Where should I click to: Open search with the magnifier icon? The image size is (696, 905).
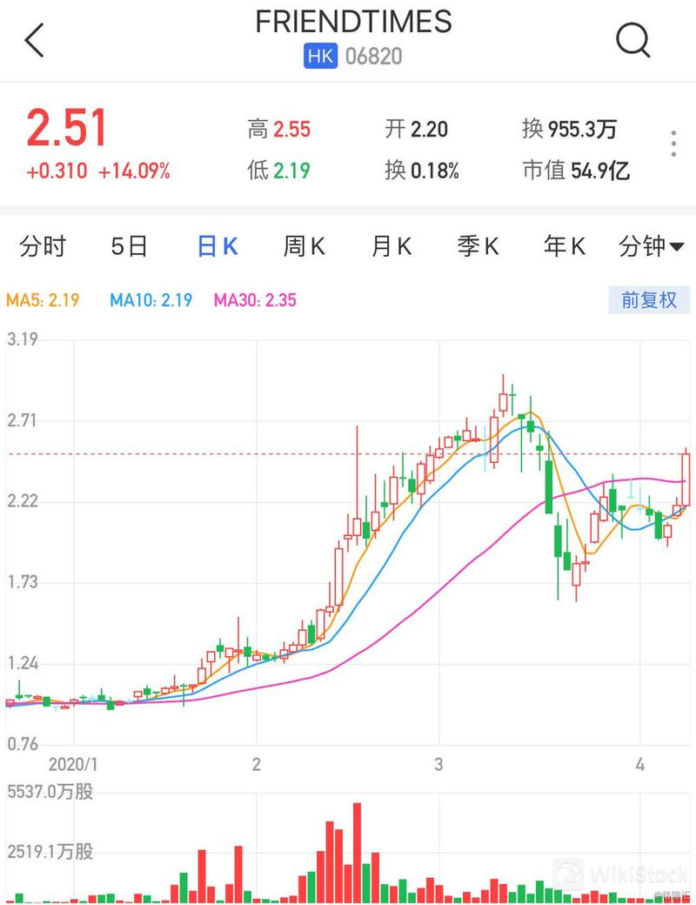(632, 40)
